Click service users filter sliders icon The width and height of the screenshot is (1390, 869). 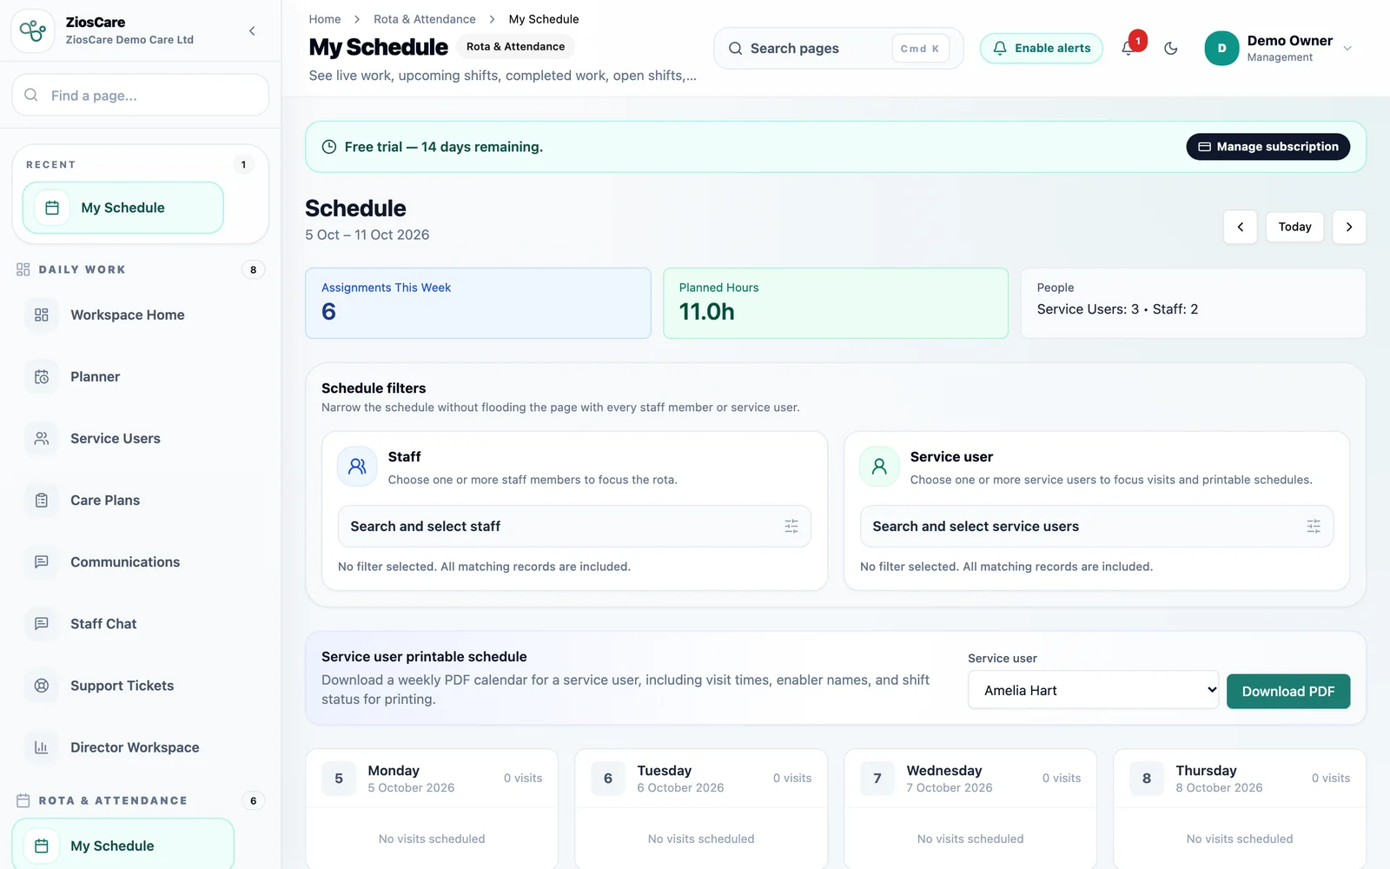click(x=1314, y=527)
